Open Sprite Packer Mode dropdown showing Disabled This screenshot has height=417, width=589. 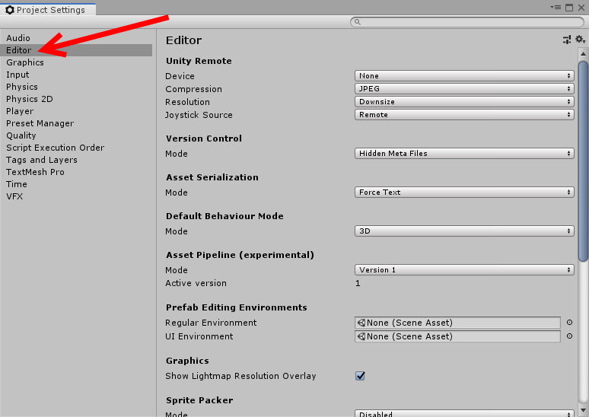click(464, 413)
